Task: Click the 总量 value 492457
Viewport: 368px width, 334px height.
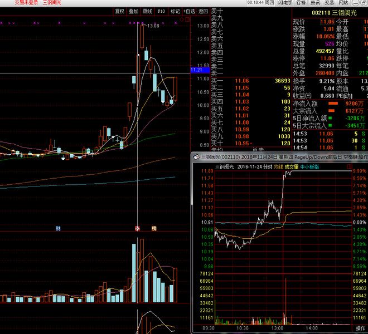Action: click(325, 51)
